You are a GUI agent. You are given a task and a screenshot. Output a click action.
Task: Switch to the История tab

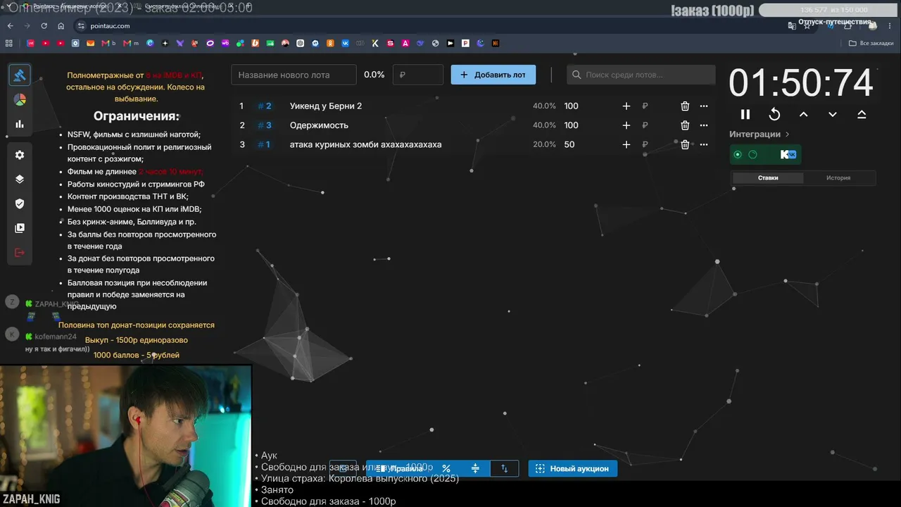coord(838,178)
